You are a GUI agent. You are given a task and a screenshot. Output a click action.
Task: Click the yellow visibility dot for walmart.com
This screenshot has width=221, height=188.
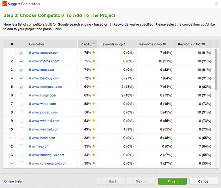[x=93, y=129]
